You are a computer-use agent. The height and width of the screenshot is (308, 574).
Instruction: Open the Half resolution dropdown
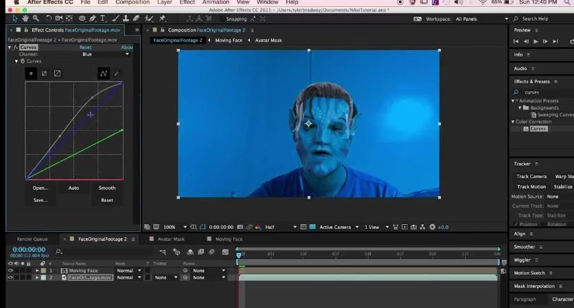tap(280, 227)
